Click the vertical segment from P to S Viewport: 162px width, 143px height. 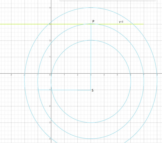point(91,57)
